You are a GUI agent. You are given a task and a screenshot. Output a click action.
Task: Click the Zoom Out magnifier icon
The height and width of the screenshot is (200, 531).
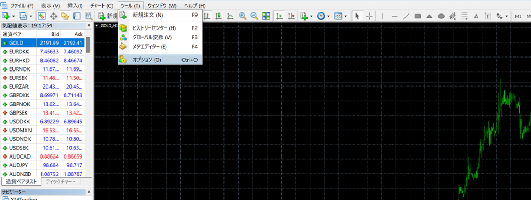pos(254,16)
